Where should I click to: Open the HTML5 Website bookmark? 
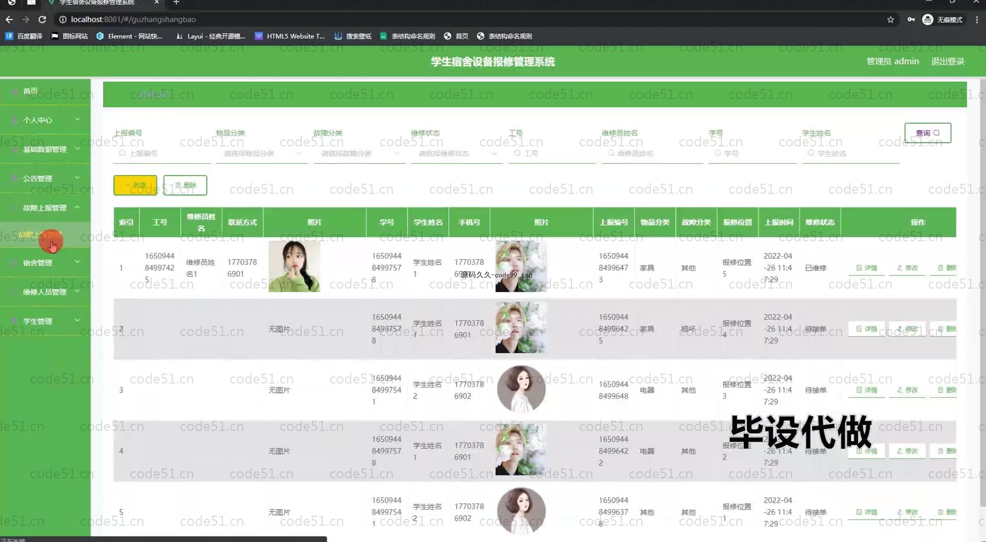pos(290,36)
